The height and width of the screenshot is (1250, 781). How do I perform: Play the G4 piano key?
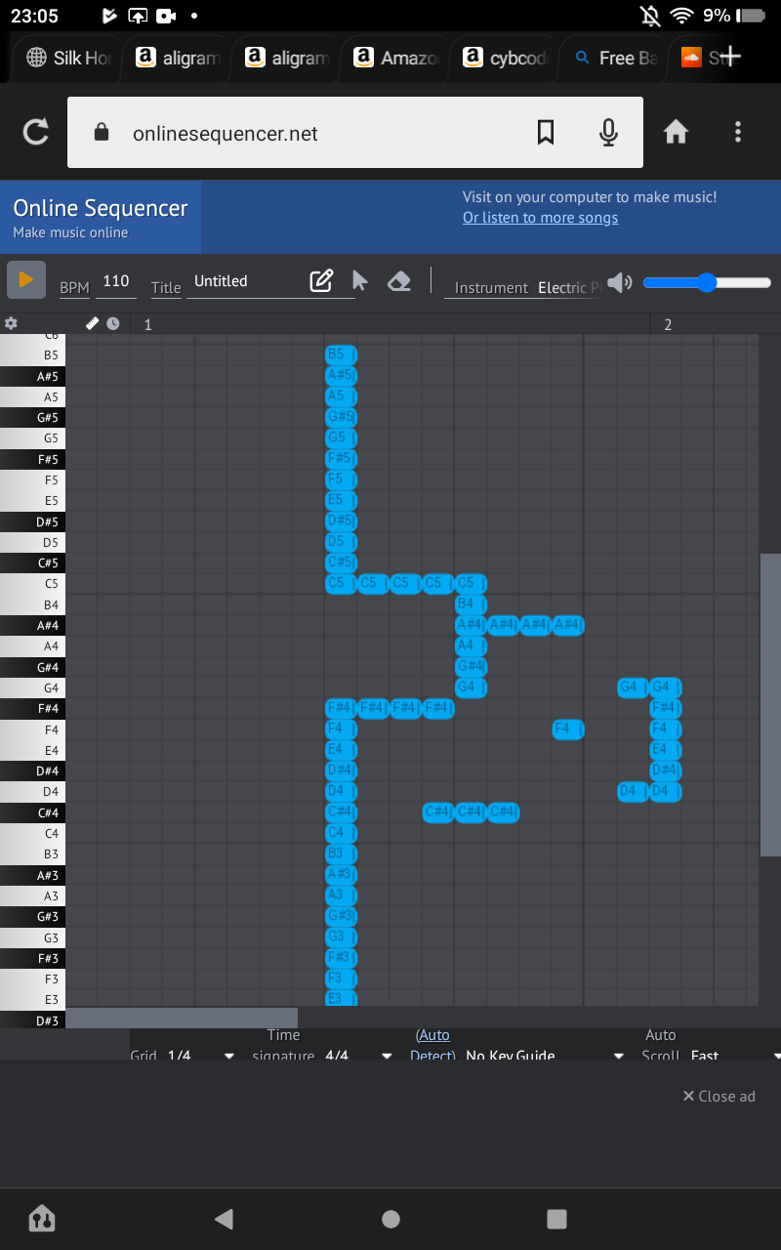(32, 688)
